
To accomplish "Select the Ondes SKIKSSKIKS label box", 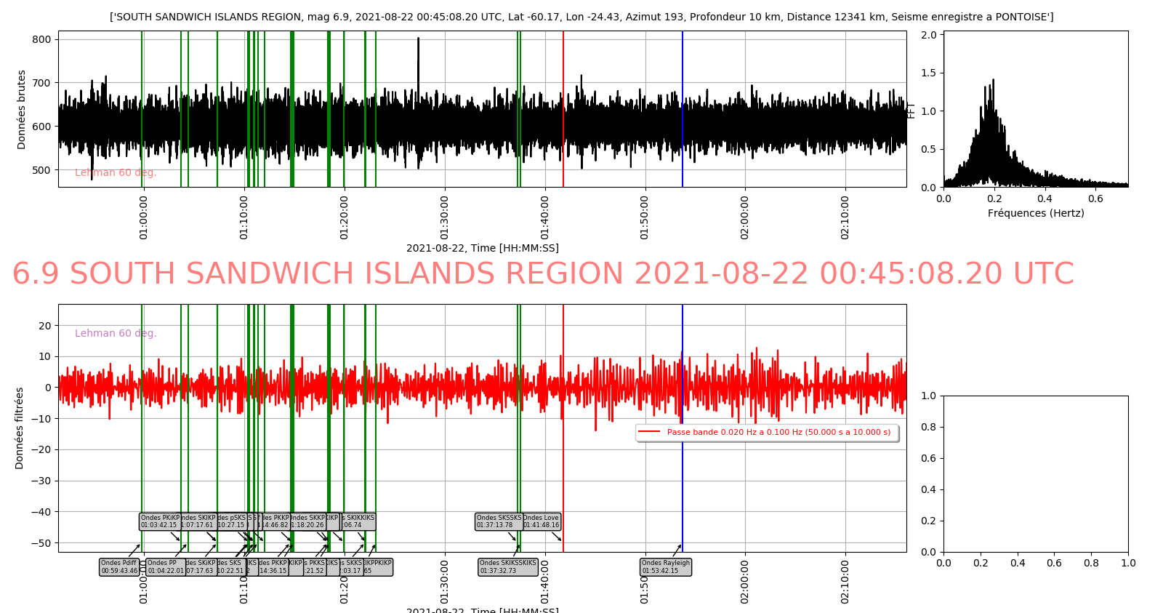I will pos(508,567).
